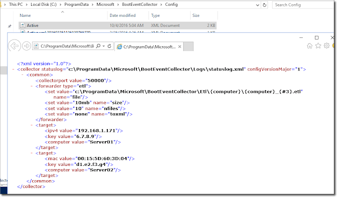Navigate to Microsoft breadcrumb
This screenshot has width=337, height=197.
tap(105, 4)
